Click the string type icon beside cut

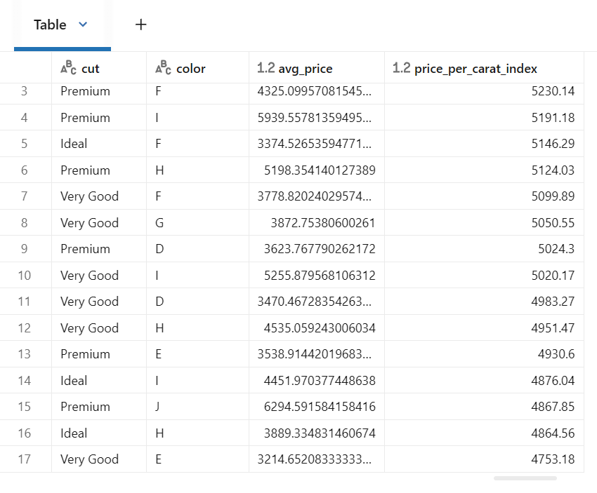point(68,68)
